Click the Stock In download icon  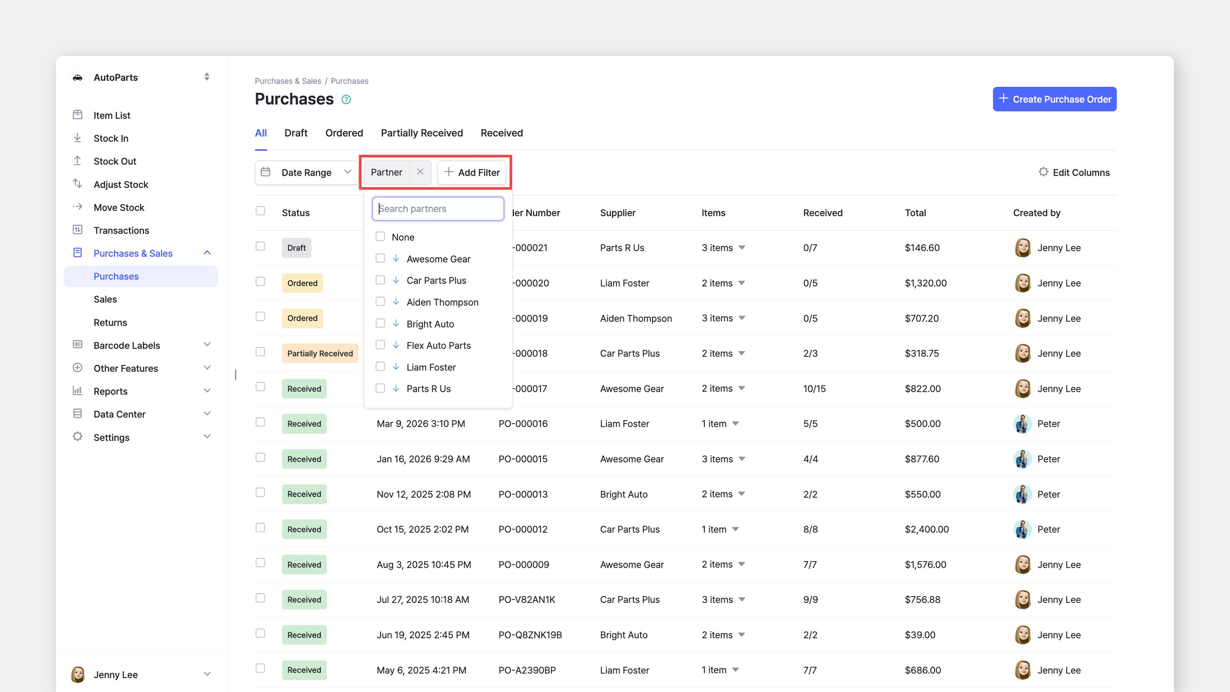(77, 138)
